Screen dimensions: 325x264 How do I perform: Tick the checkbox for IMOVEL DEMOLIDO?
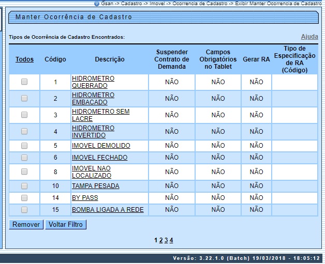tap(24, 146)
